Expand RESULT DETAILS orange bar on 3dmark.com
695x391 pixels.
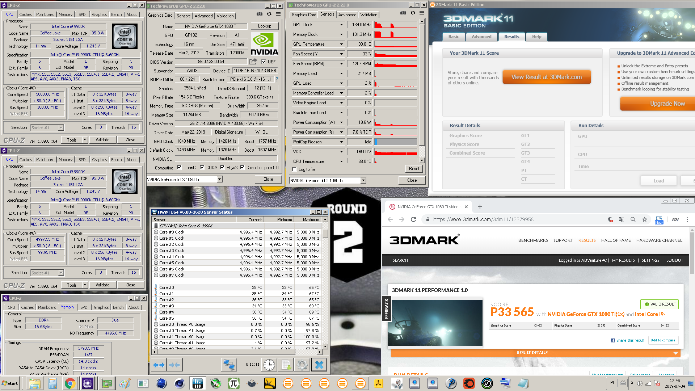pos(535,353)
